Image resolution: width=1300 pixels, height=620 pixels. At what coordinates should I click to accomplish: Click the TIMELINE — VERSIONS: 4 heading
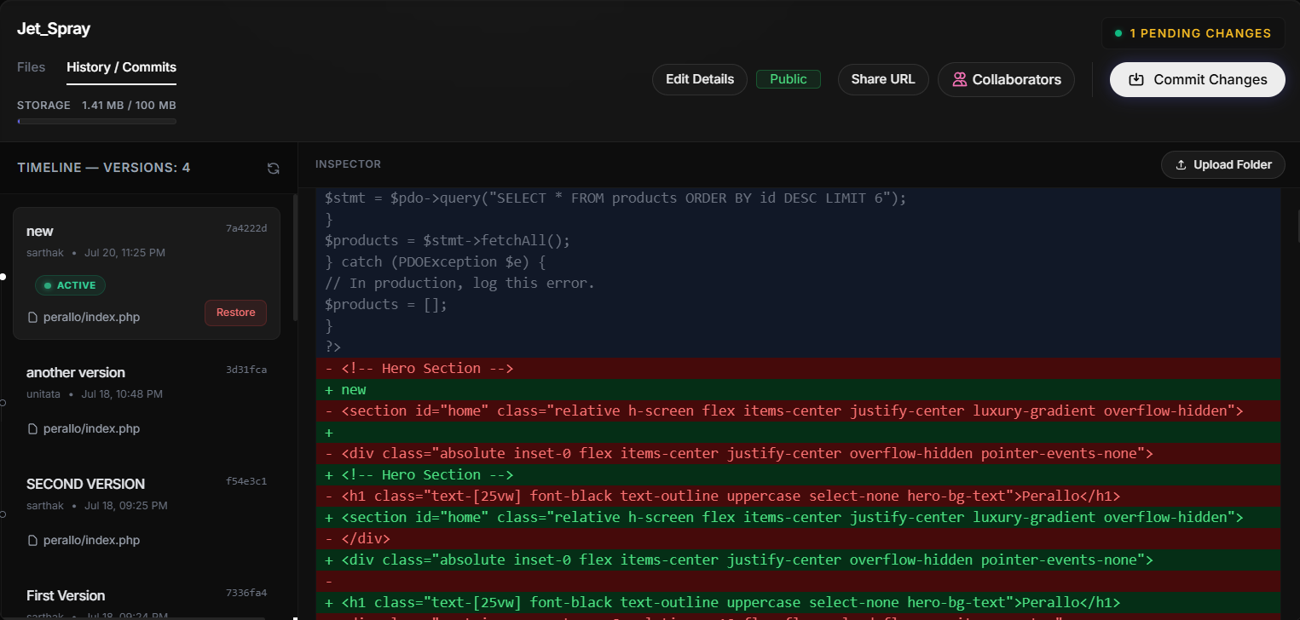point(103,168)
